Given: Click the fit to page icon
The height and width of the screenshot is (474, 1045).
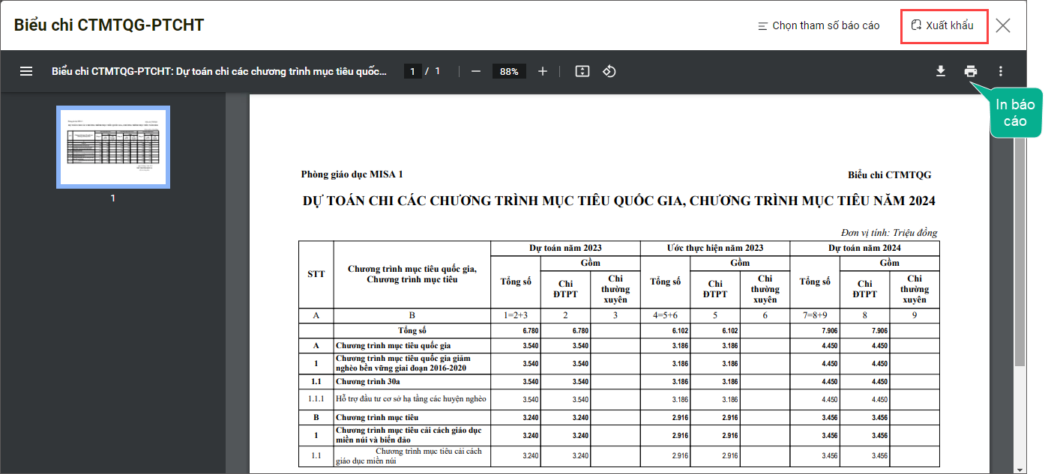Looking at the screenshot, I should [x=582, y=71].
